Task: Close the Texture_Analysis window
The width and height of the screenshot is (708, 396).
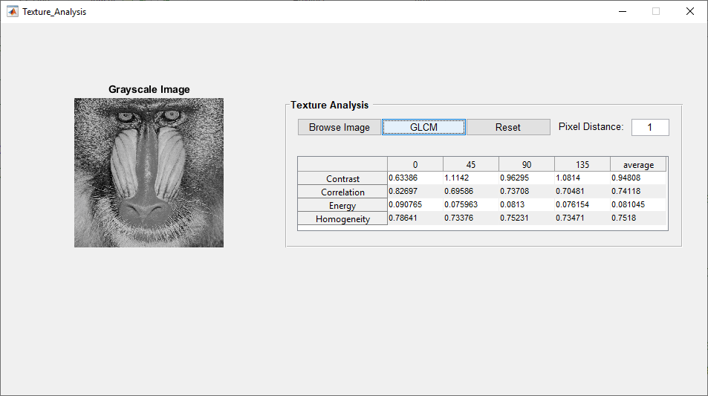Action: pos(689,12)
